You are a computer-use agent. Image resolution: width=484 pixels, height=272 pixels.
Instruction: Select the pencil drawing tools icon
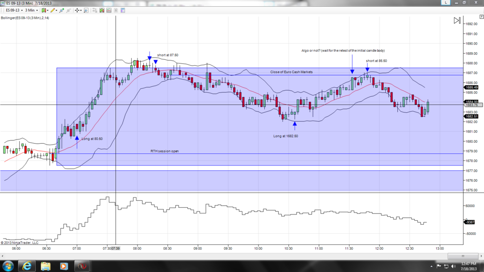coord(52,10)
